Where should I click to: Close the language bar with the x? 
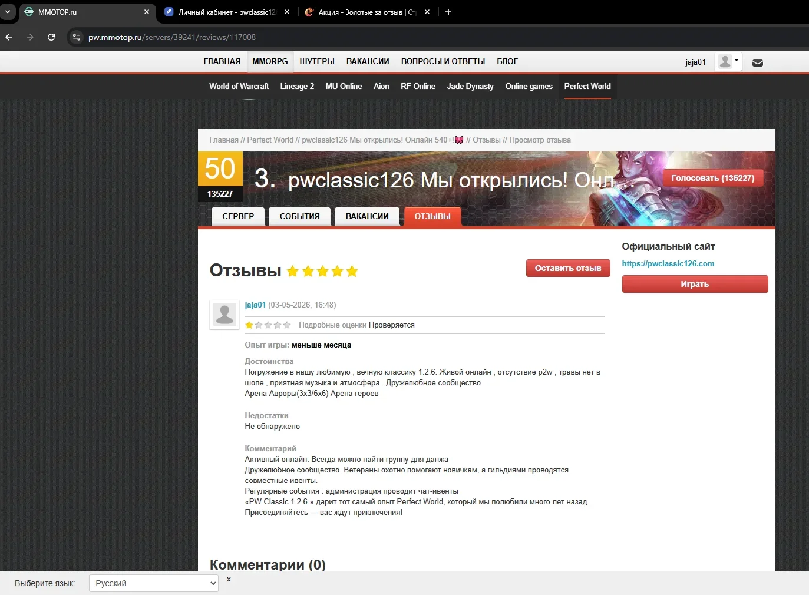(229, 579)
